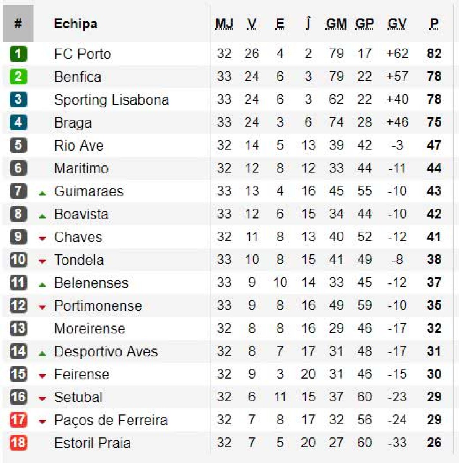Click the position 2 badge beside Benfica

[18, 76]
